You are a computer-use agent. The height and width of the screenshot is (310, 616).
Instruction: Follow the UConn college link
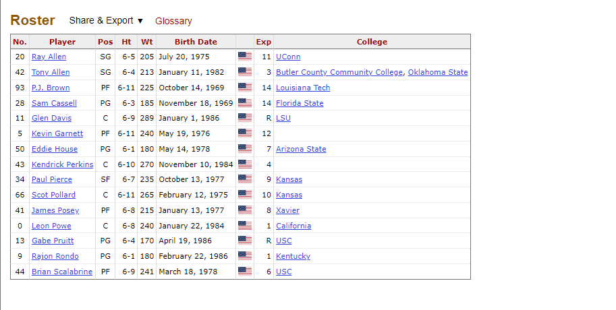pos(288,57)
